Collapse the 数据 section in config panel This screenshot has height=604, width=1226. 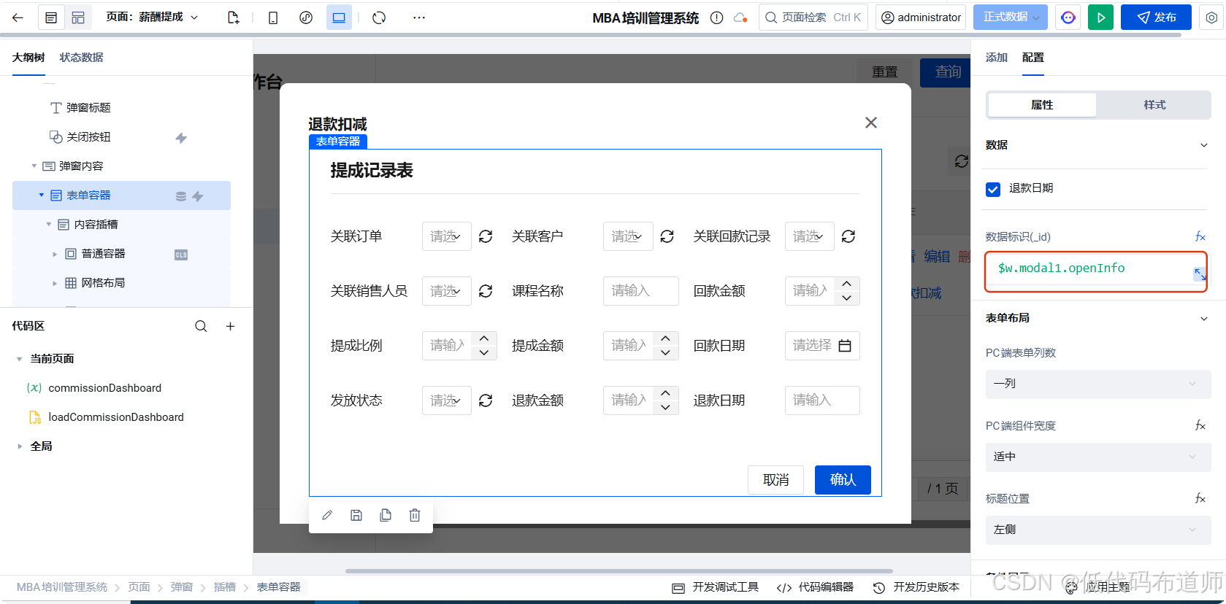tap(1204, 145)
